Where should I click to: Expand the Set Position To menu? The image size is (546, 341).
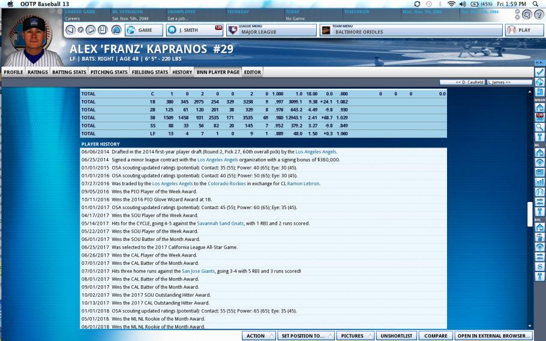pyautogui.click(x=305, y=336)
